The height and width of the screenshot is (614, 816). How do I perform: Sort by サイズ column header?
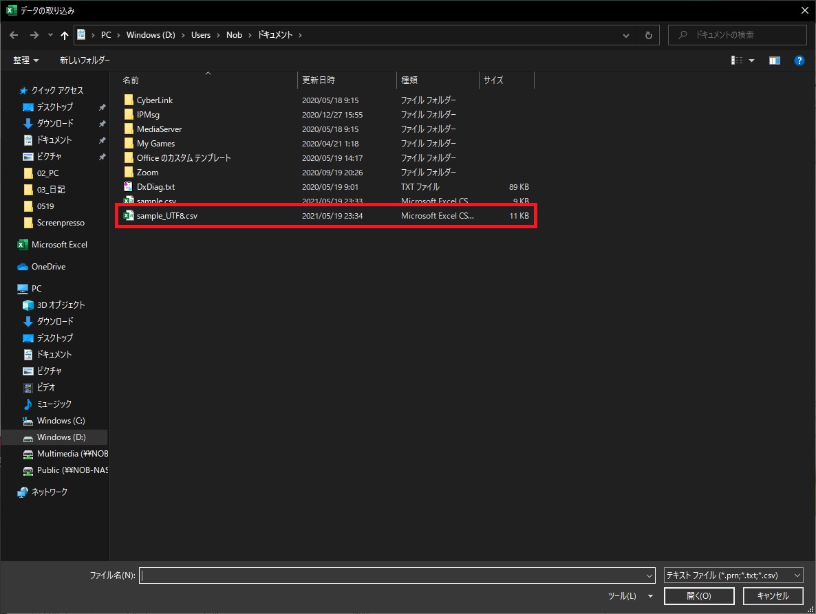coord(506,80)
